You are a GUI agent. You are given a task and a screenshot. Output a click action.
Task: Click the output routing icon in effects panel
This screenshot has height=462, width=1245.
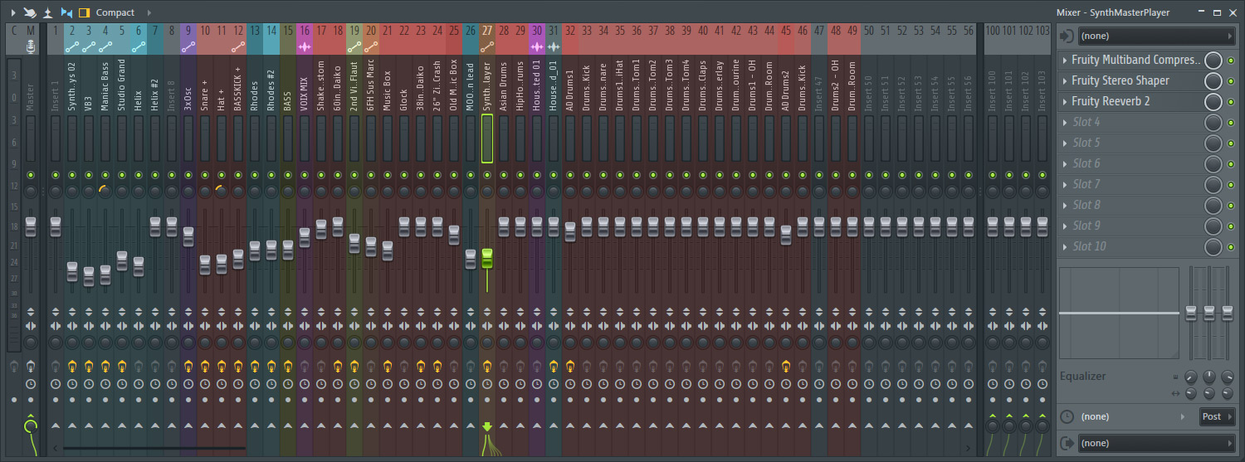point(1067,443)
